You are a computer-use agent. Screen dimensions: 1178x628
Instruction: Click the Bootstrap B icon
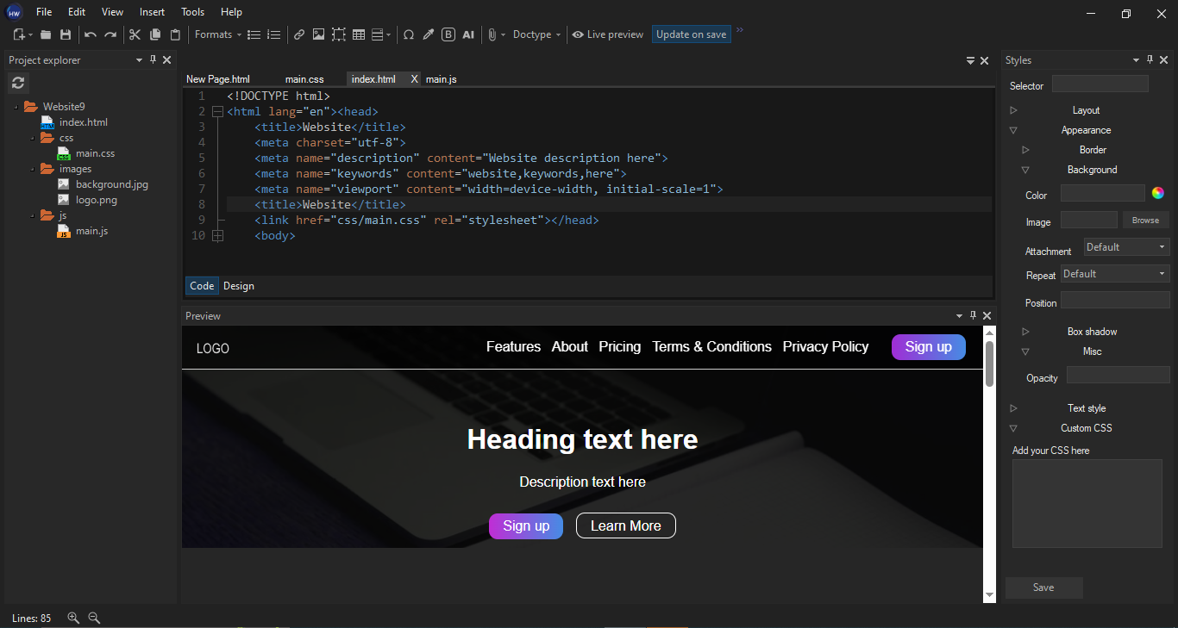tap(448, 34)
